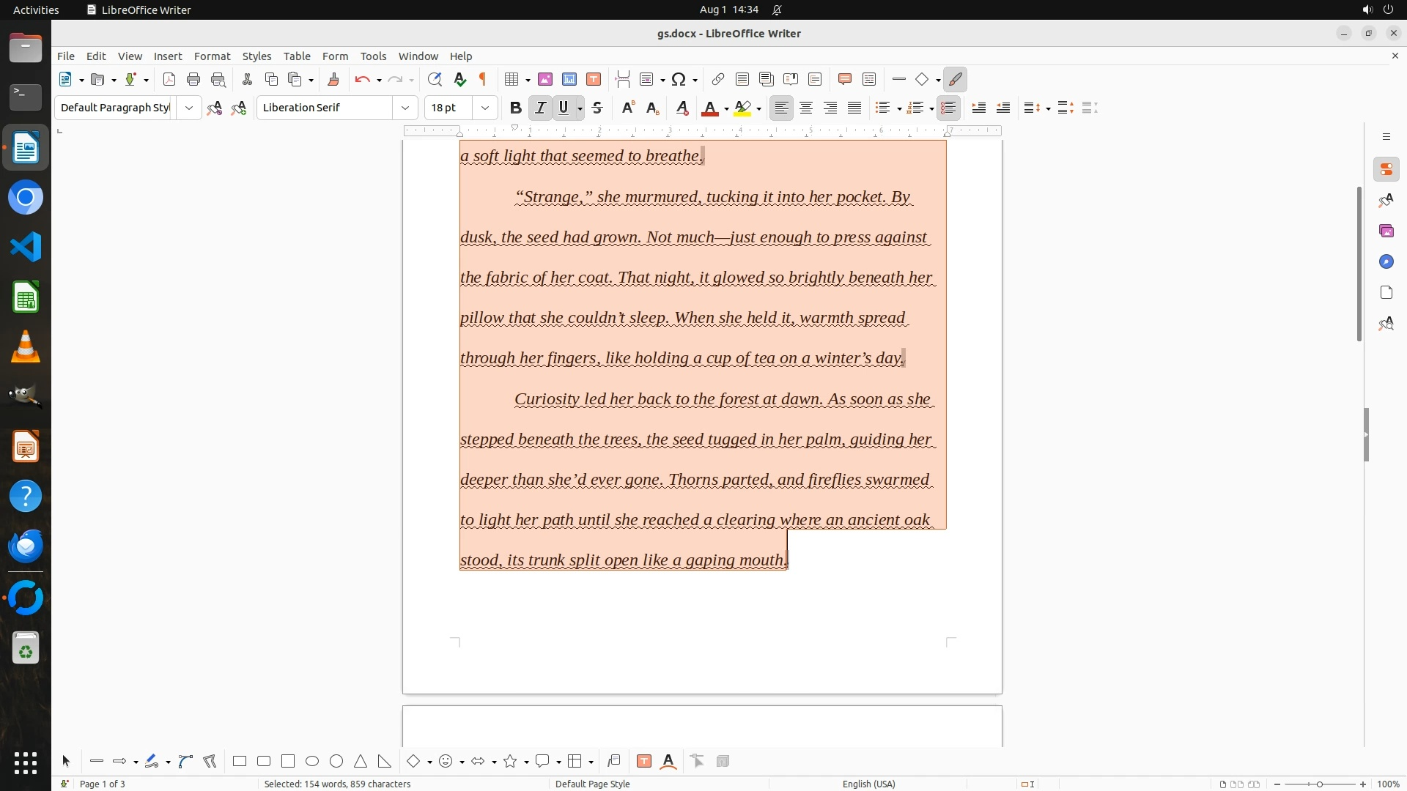Toggle formatting marks pilcrow icon
Image resolution: width=1407 pixels, height=791 pixels.
483,79
